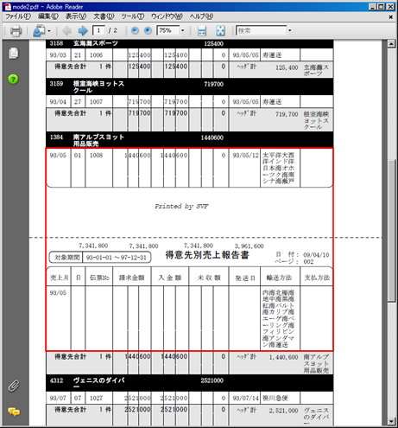Viewport: 398px width, 428px height.
Task: Go to the previous page arrow
Action: coord(66,30)
